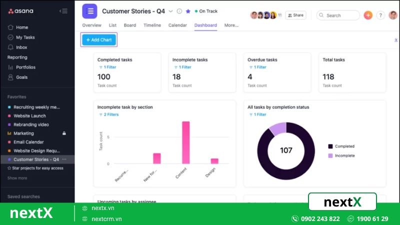Open project info icon next to title
400x225 pixels.
point(179,11)
